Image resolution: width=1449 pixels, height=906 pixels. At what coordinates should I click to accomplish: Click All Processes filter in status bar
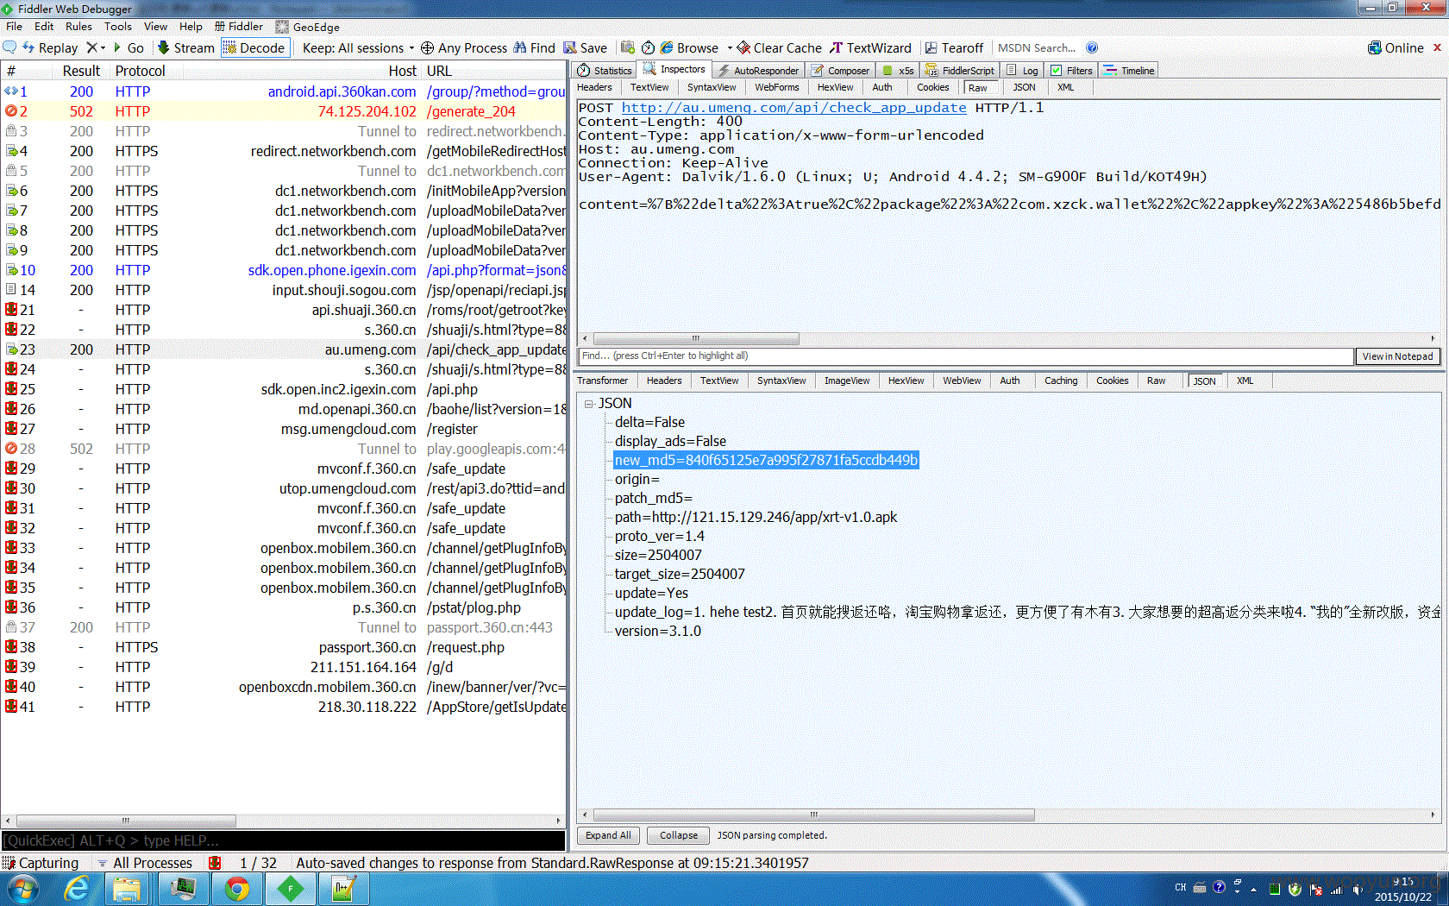(x=145, y=863)
